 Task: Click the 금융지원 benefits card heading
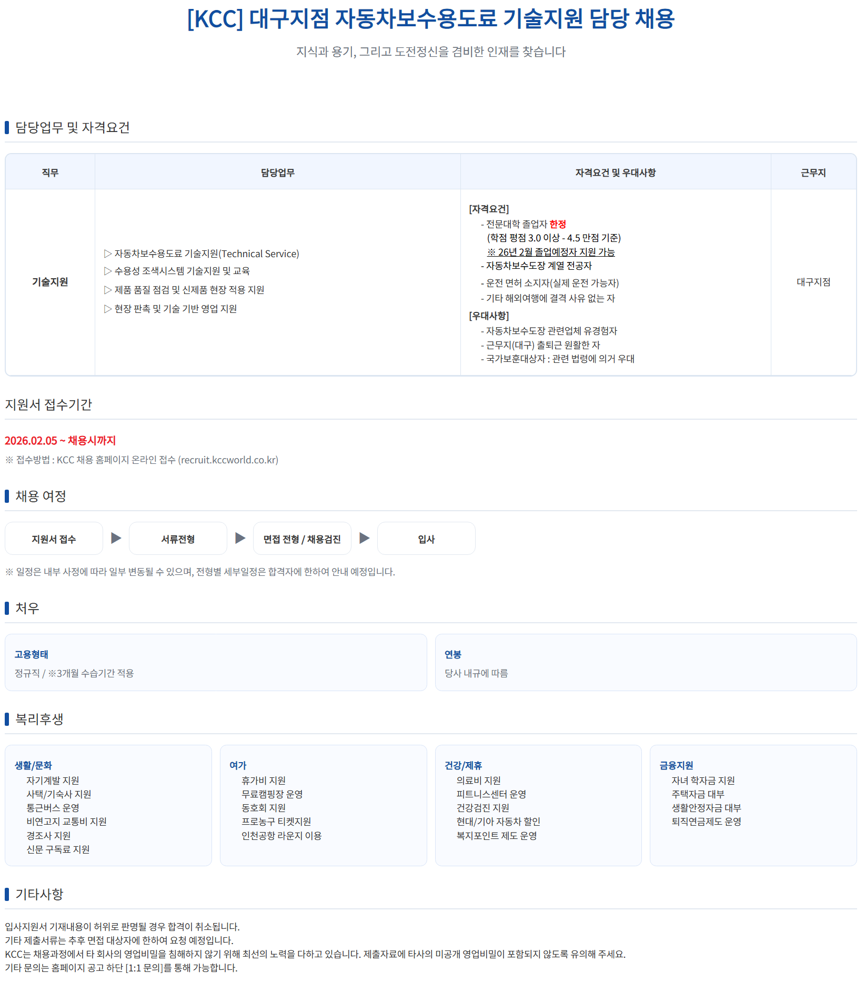[x=676, y=766]
